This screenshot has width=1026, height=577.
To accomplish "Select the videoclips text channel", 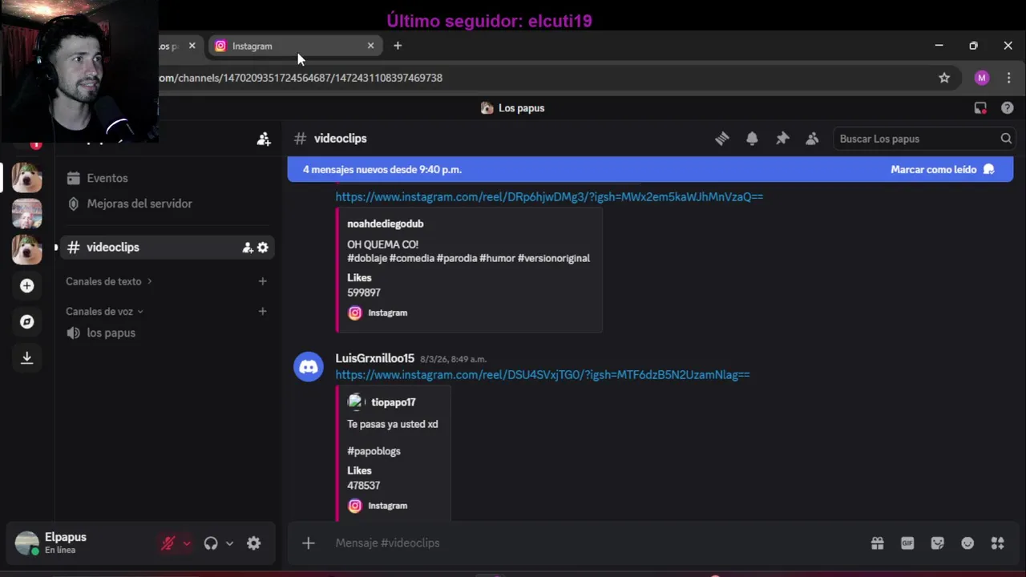I will 167,248.
